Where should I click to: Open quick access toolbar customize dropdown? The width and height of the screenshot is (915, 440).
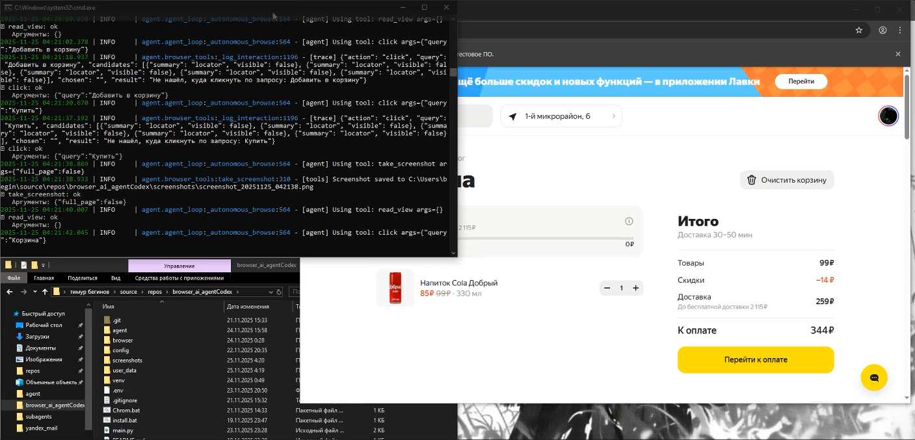[43, 265]
